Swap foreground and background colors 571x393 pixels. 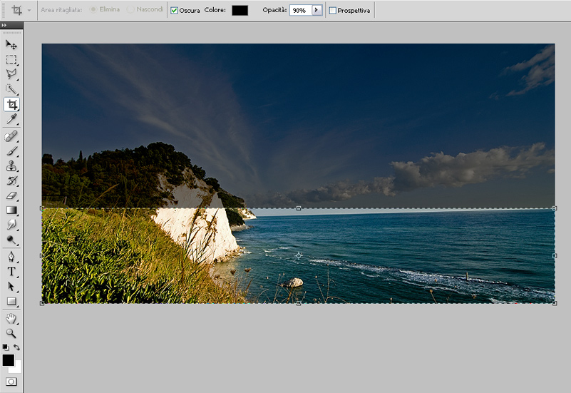(x=17, y=347)
